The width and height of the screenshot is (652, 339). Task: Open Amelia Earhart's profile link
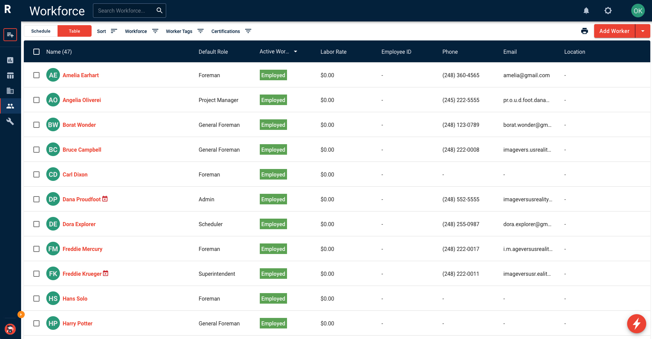pos(81,75)
